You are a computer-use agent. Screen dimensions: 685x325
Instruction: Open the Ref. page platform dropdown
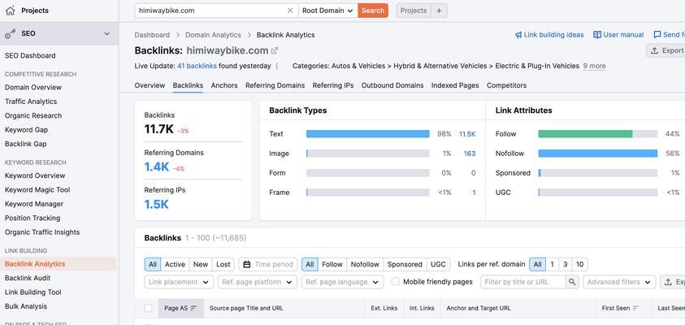pos(258,282)
